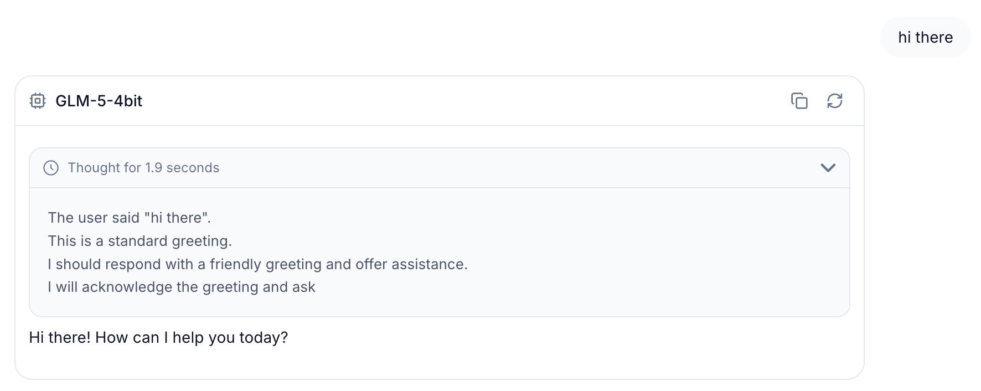
Task: Copy the GLM-5-4bit response
Action: coord(799,101)
